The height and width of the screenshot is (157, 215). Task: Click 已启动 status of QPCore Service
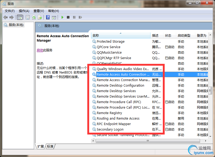(170, 47)
